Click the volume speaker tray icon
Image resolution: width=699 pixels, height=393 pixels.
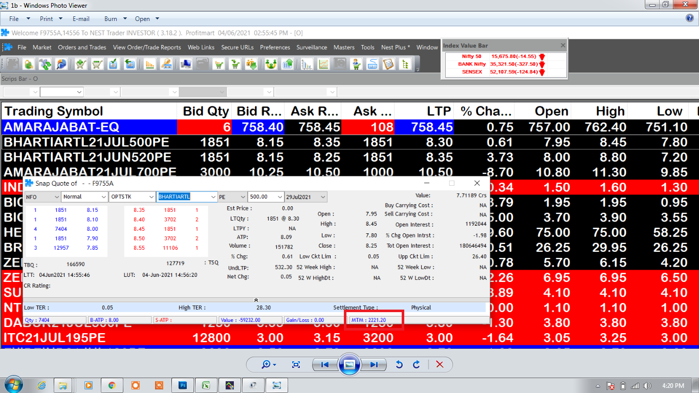coord(648,386)
